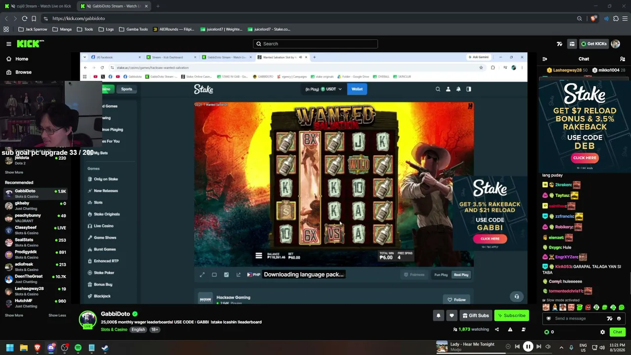Collapse the chat panel with arrow icon
This screenshot has width=631, height=355.
click(x=545, y=59)
